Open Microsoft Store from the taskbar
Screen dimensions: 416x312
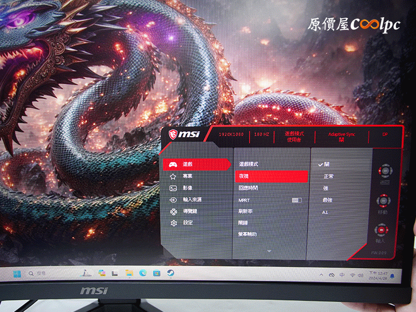click(157, 273)
